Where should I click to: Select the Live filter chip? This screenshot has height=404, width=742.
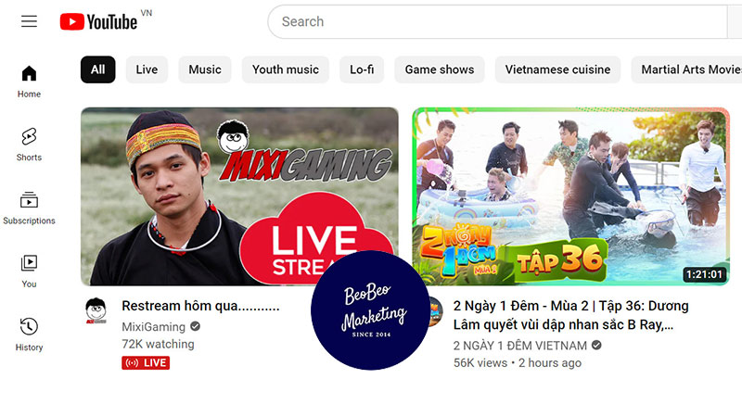pos(147,69)
